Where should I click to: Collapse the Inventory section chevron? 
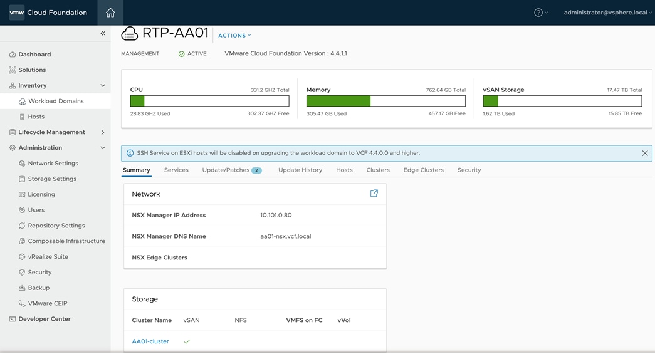coord(103,86)
